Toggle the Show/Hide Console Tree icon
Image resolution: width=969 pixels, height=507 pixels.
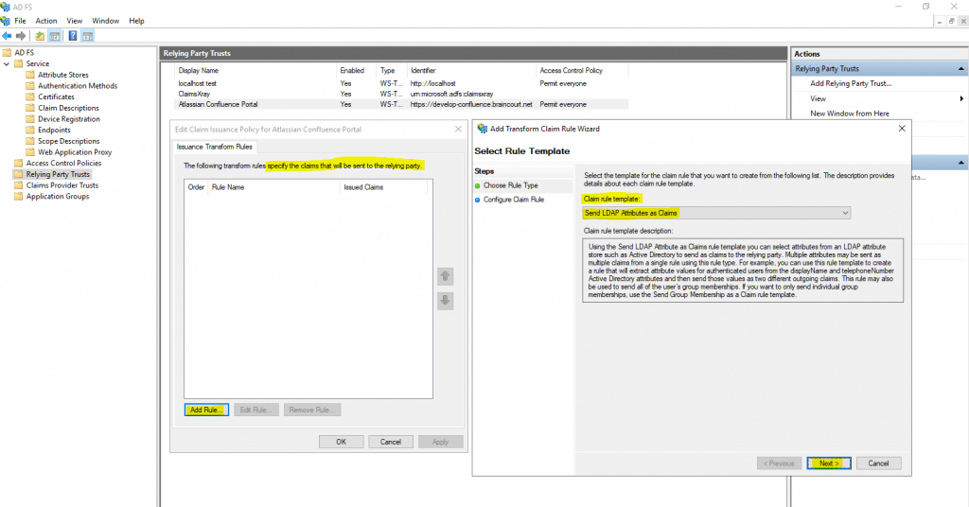[x=54, y=36]
